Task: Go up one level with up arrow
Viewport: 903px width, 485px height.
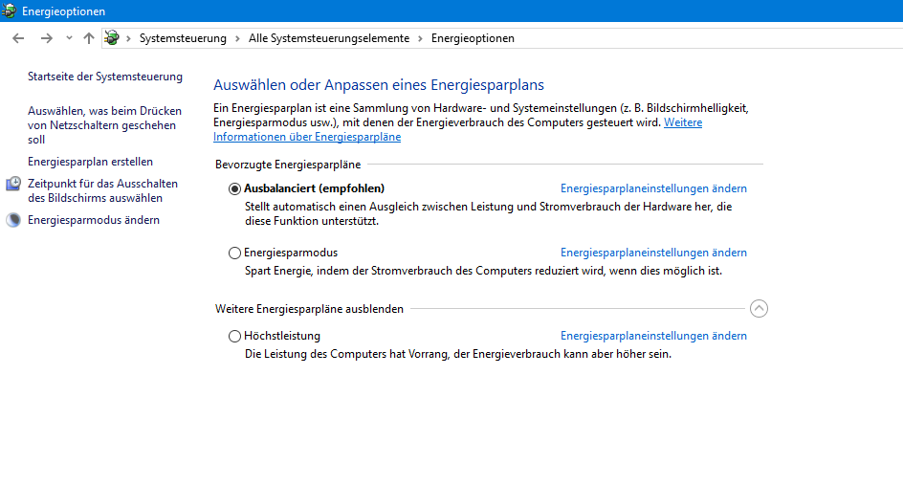Action: pos(88,38)
